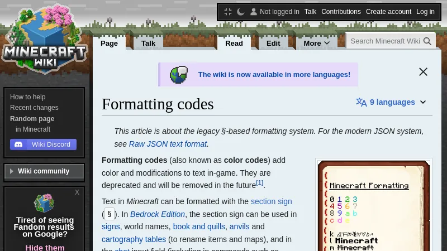Expand the Wiki community section

[x=44, y=171]
